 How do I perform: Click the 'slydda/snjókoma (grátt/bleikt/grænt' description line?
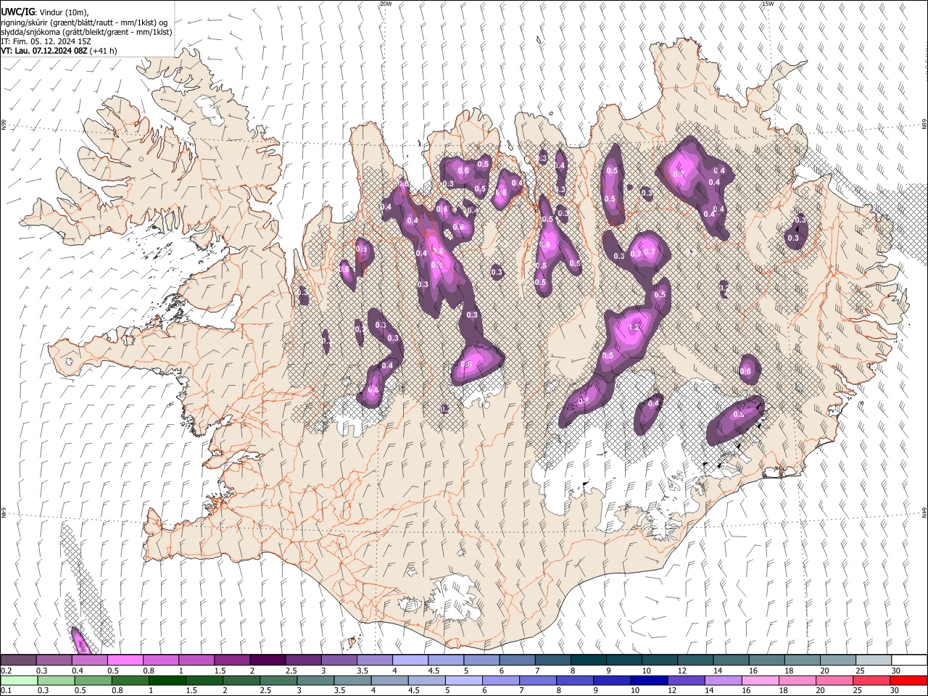(86, 32)
